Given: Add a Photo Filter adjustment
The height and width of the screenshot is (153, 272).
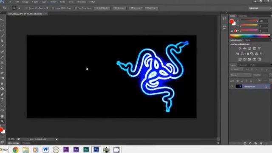Looking at the screenshot, I should tap(252, 54).
